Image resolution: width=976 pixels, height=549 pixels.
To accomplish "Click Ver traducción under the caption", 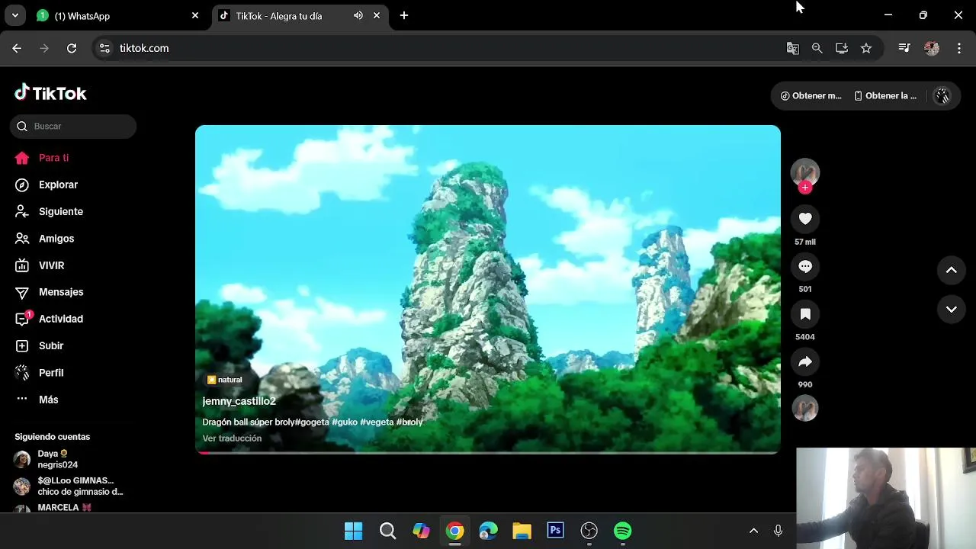I will [x=232, y=438].
